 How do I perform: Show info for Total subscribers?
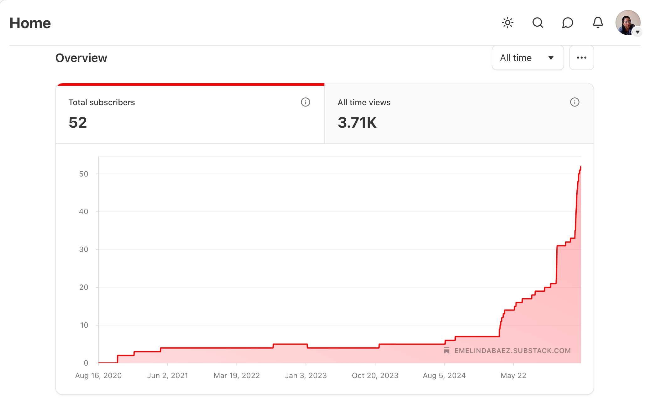coord(305,102)
